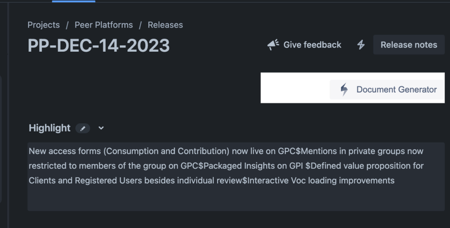Viewport: 450px width, 228px height.
Task: Click the left sidebar vertical divider
Action: pos(8,115)
